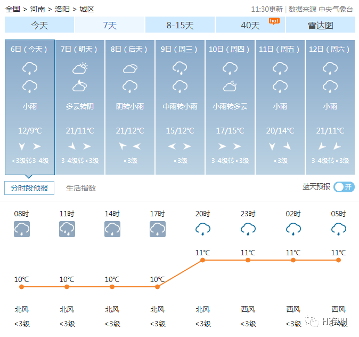The height and width of the screenshot is (337, 359).
Task: Click the 洛阳 breadcrumb link
Action: point(62,9)
